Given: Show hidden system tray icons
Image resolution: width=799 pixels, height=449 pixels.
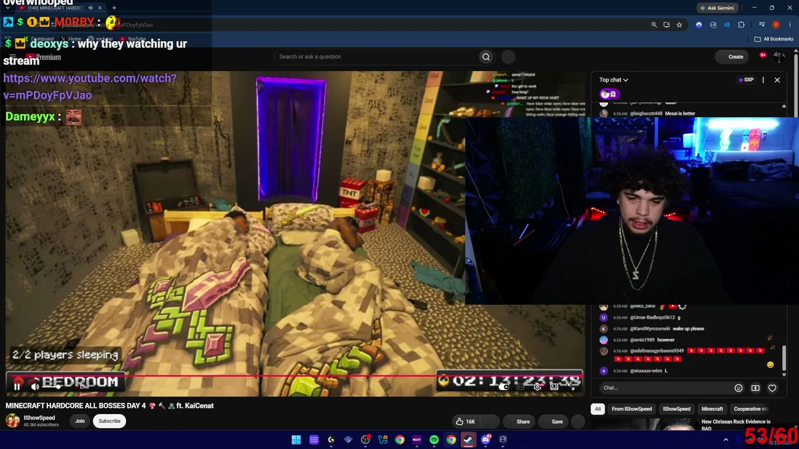Looking at the screenshot, I should [725, 440].
